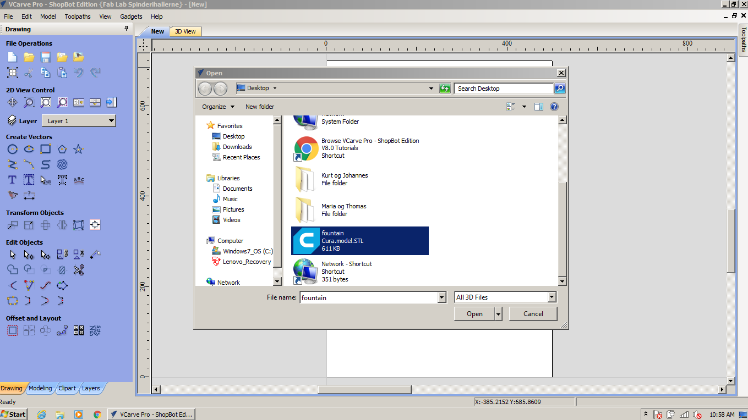
Task: Toggle the Drawing panel pin
Action: 126,29
